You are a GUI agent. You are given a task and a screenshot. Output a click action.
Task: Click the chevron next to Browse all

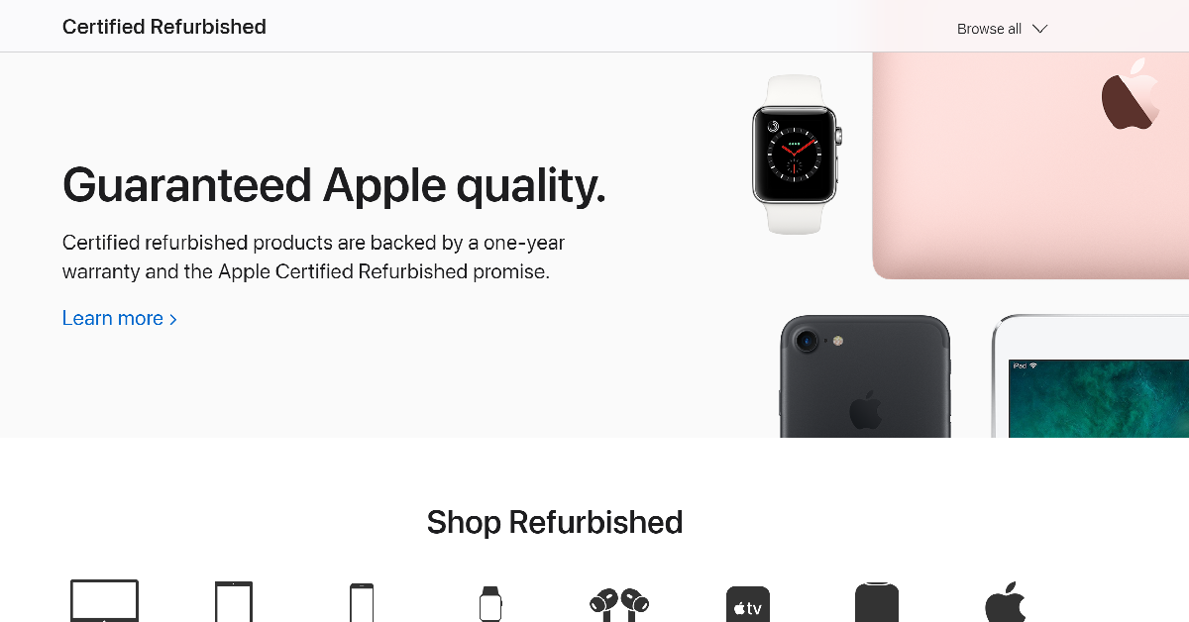click(x=1039, y=29)
